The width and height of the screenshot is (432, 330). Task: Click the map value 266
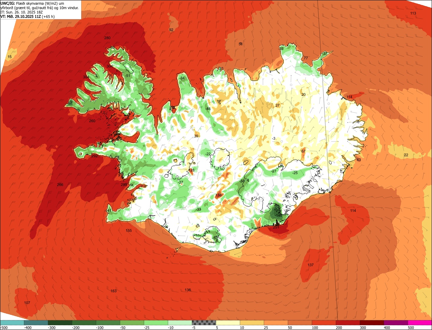[60, 185]
